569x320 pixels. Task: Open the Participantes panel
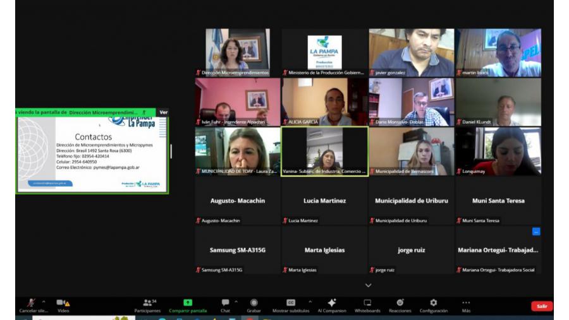pos(148,305)
